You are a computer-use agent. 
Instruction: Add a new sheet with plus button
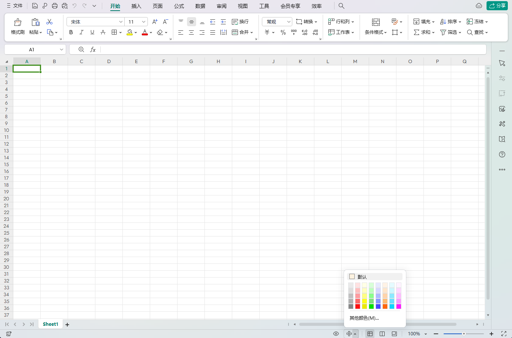67,324
